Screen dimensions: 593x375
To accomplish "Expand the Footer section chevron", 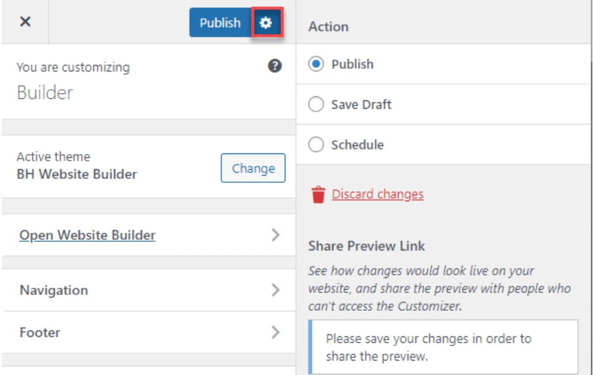I will click(x=276, y=332).
